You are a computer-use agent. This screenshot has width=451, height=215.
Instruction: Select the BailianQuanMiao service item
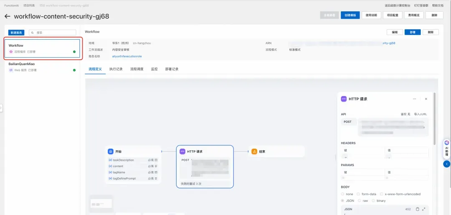(42, 67)
